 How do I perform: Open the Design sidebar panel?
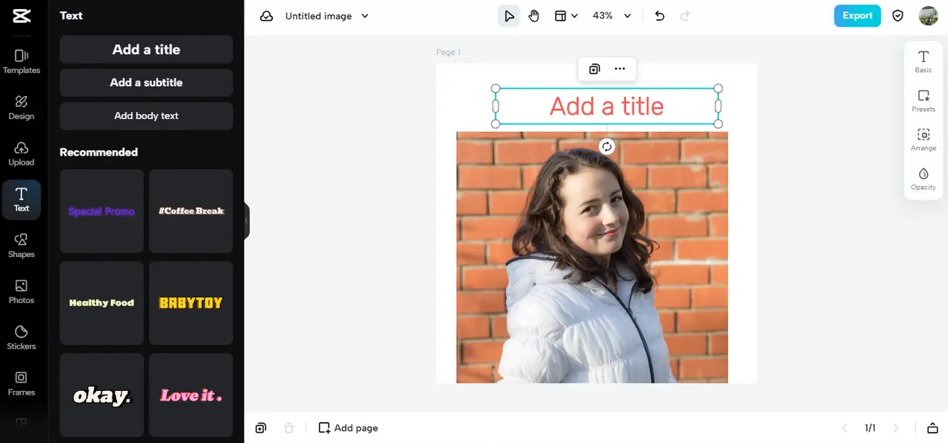[x=22, y=107]
